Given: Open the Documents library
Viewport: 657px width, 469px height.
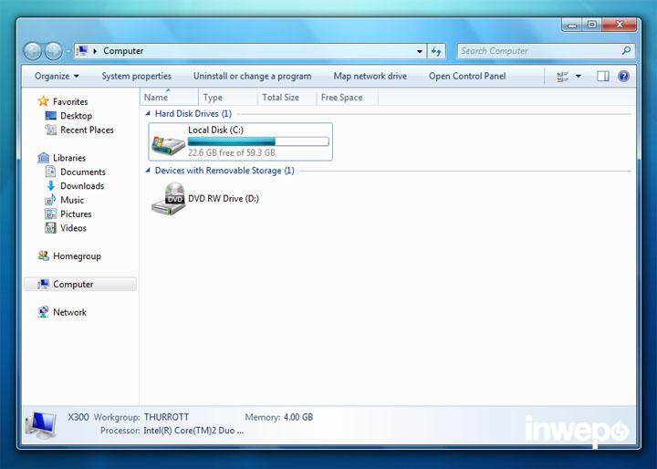Looking at the screenshot, I should click(x=83, y=172).
